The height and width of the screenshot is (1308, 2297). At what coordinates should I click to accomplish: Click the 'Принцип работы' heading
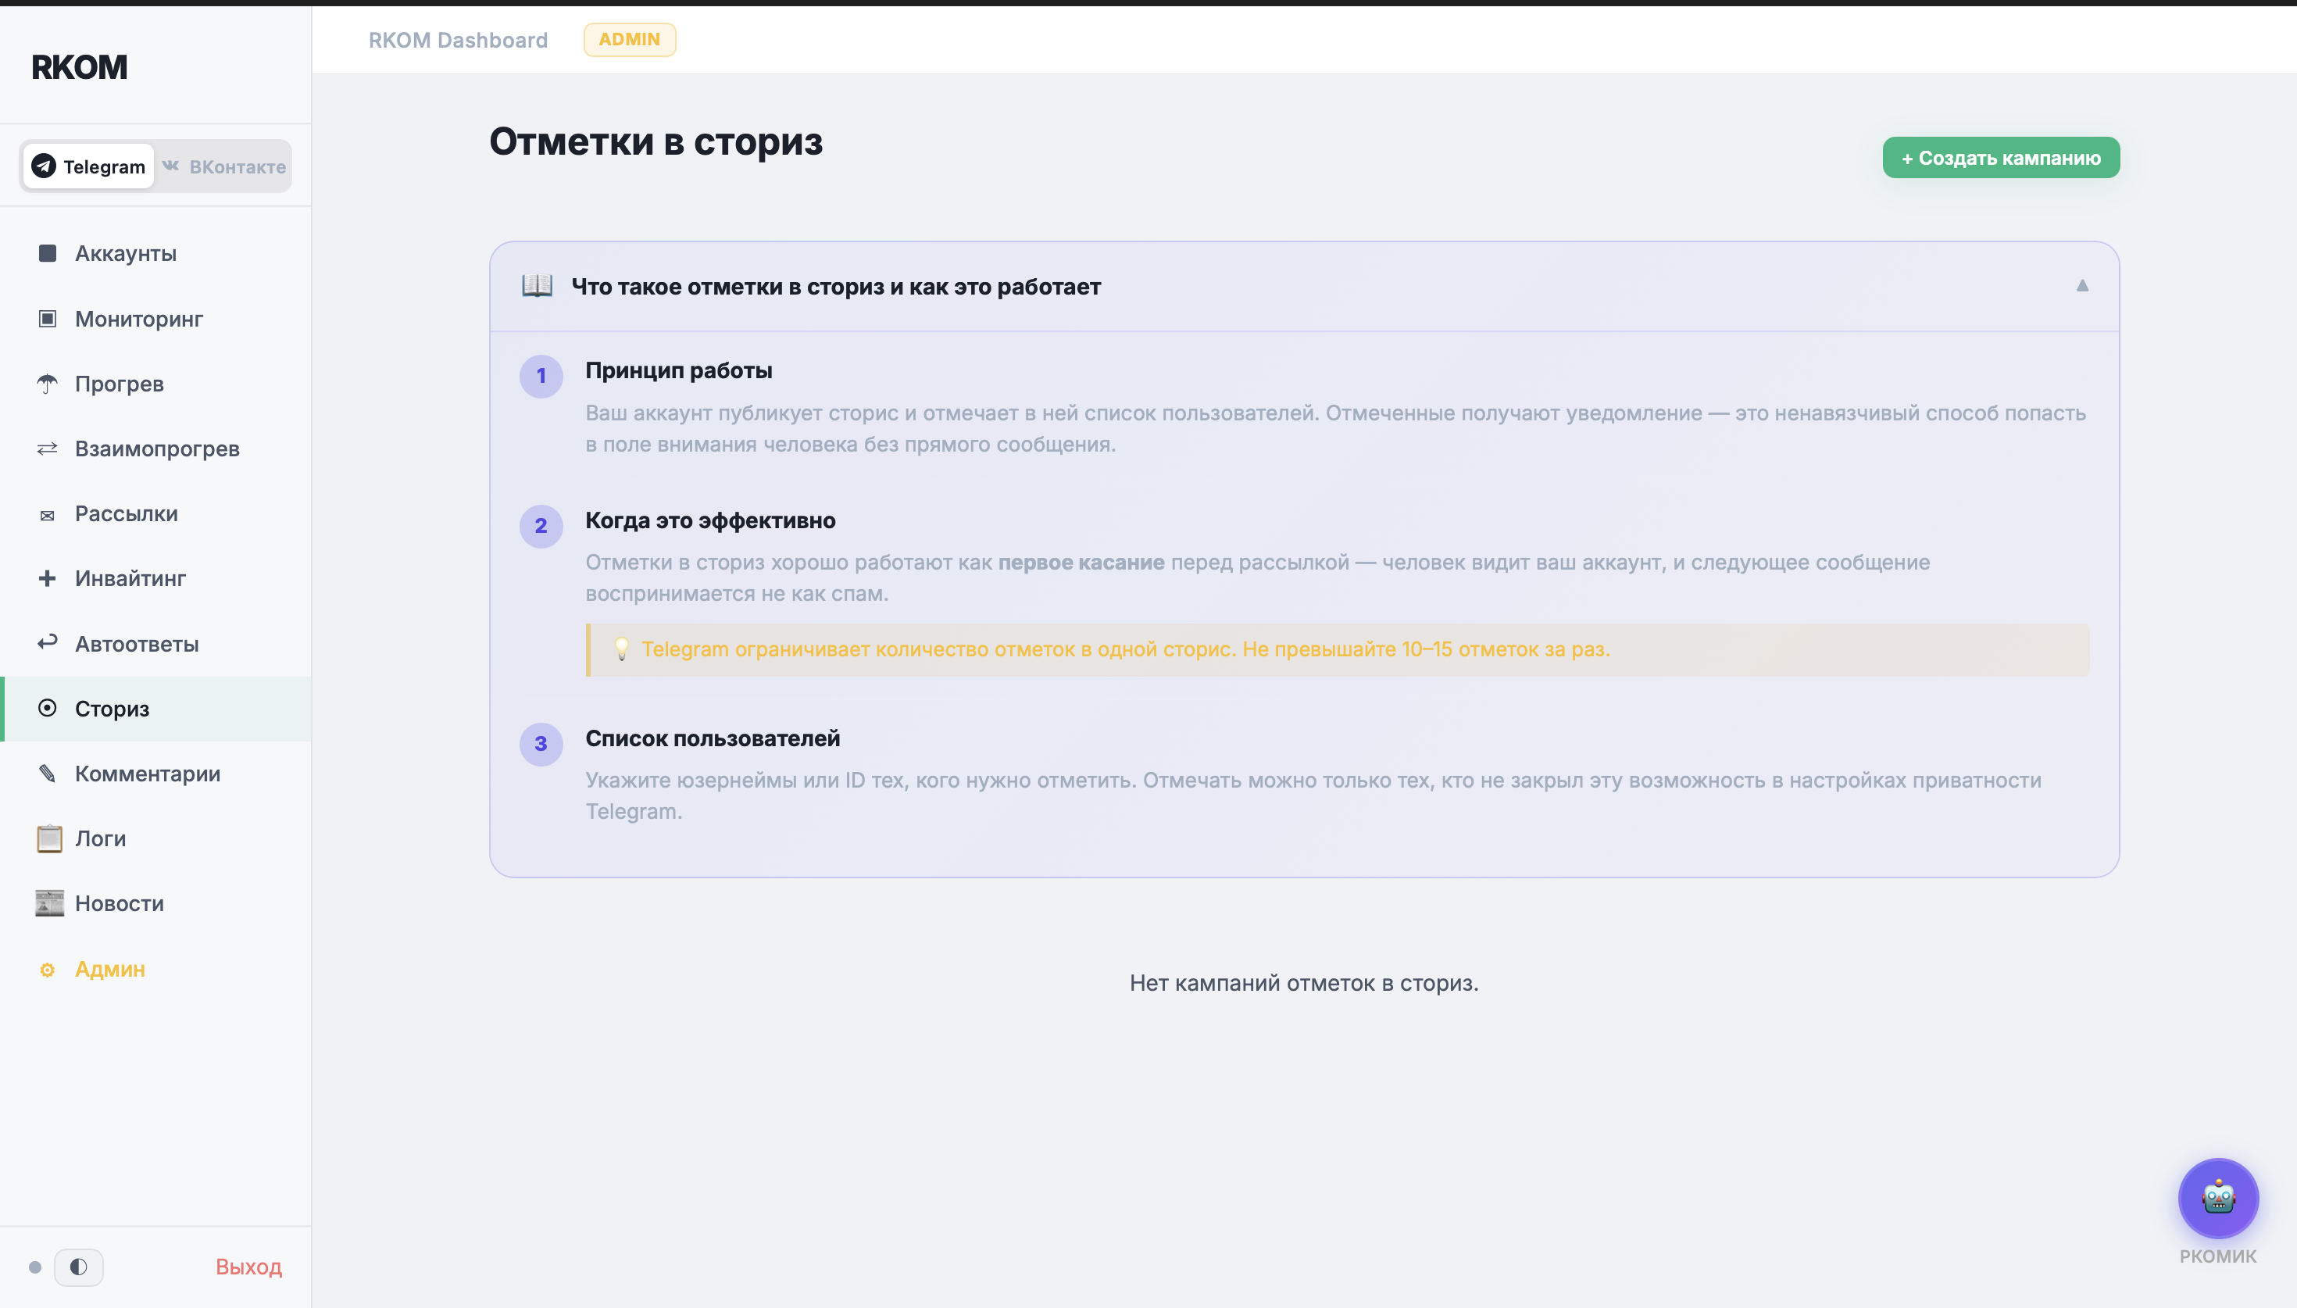(x=679, y=370)
